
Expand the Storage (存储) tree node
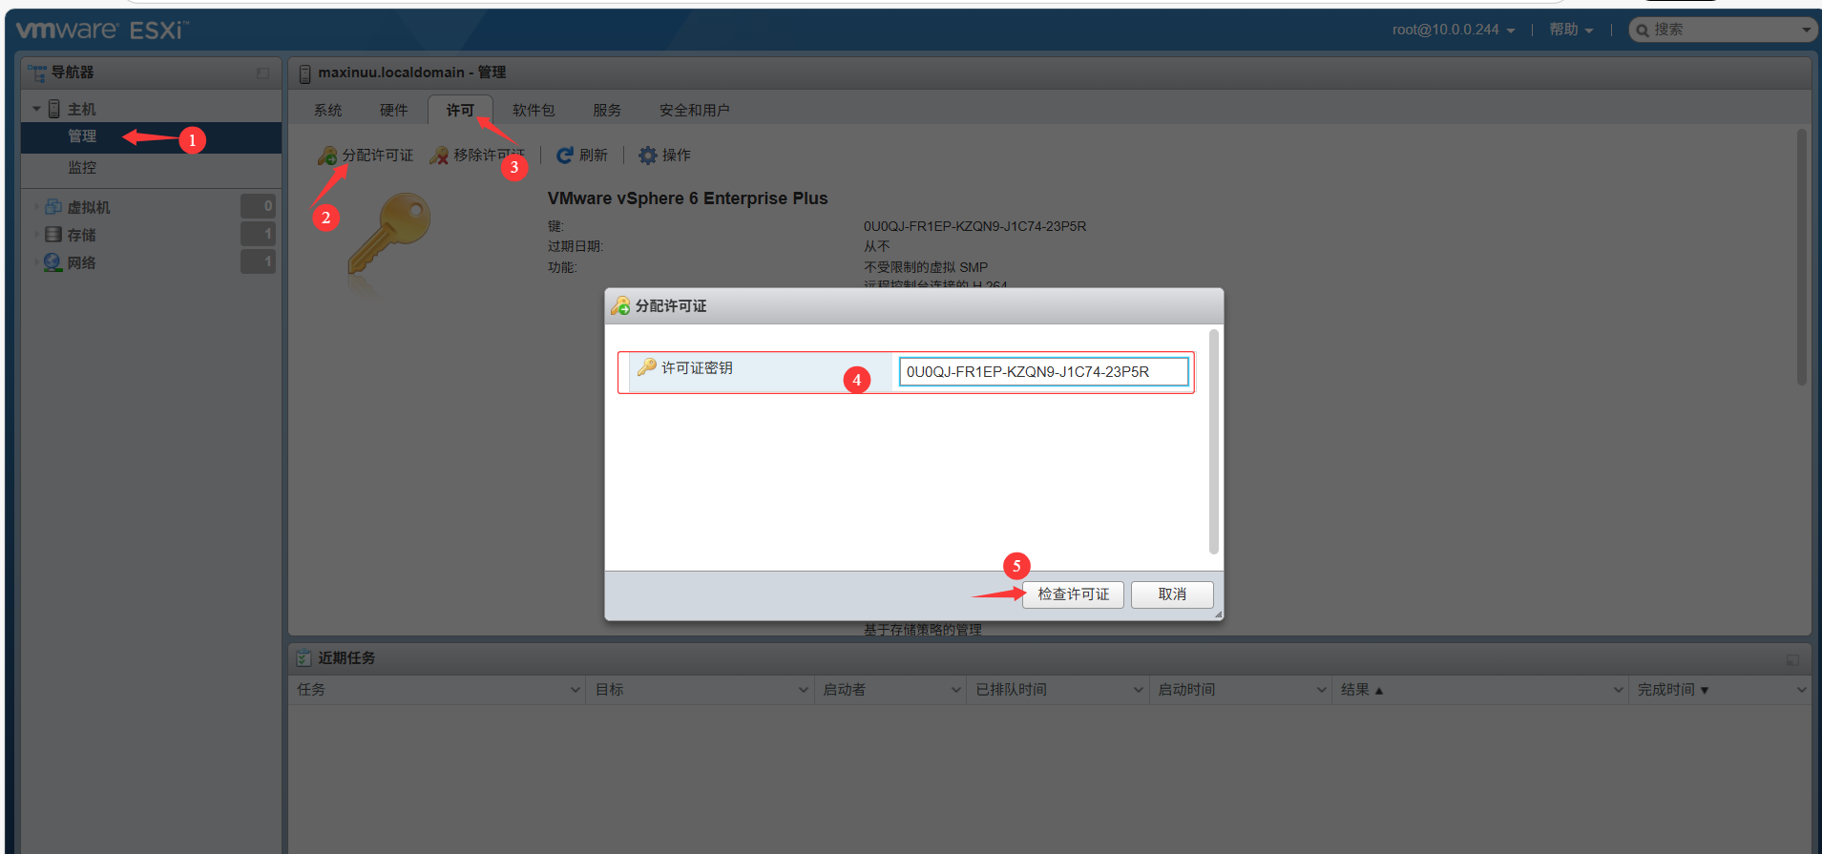click(36, 235)
